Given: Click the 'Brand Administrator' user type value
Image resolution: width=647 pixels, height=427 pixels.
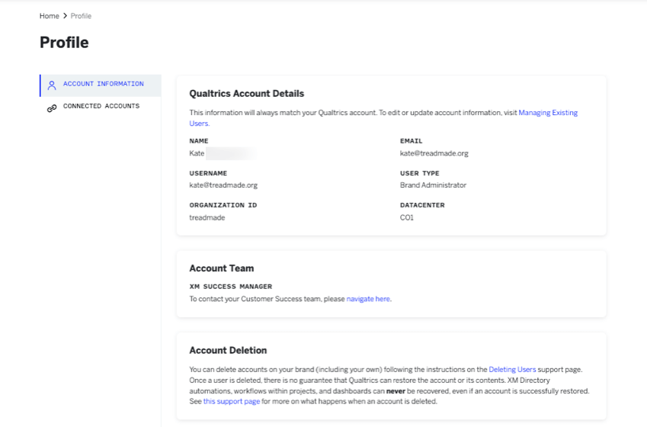Looking at the screenshot, I should point(433,185).
